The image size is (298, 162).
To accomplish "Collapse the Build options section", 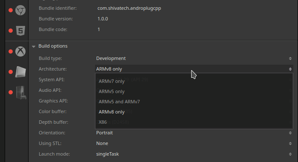I will point(34,46).
